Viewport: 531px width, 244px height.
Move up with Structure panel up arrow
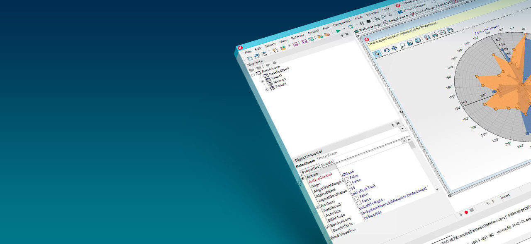[x=268, y=65]
